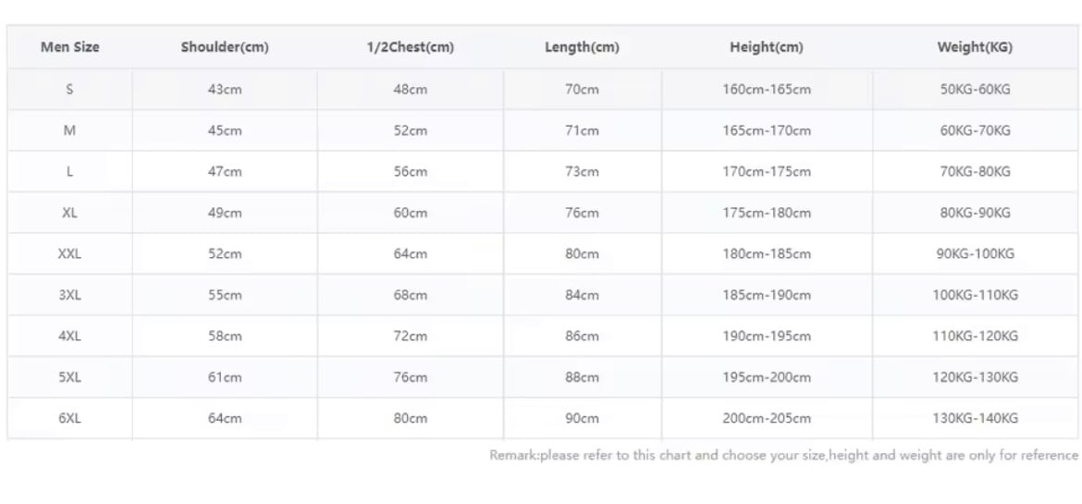The width and height of the screenshot is (1082, 504).
Task: Click the 43cm shoulder cell
Action: 225,90
